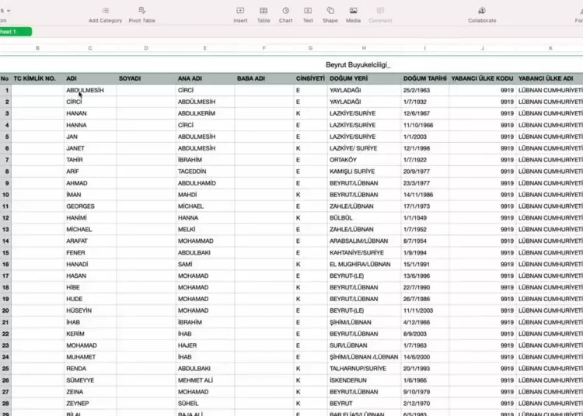Click the Collaborate toolbar icon

tap(482, 15)
